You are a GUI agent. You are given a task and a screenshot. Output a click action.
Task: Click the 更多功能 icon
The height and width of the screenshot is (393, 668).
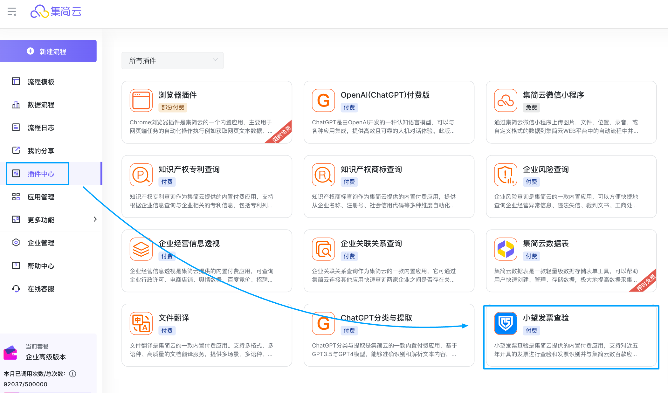pyautogui.click(x=16, y=219)
